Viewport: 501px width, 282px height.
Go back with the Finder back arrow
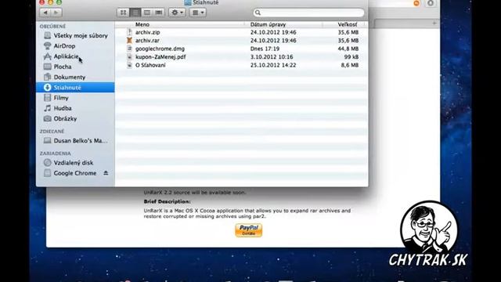click(45, 13)
